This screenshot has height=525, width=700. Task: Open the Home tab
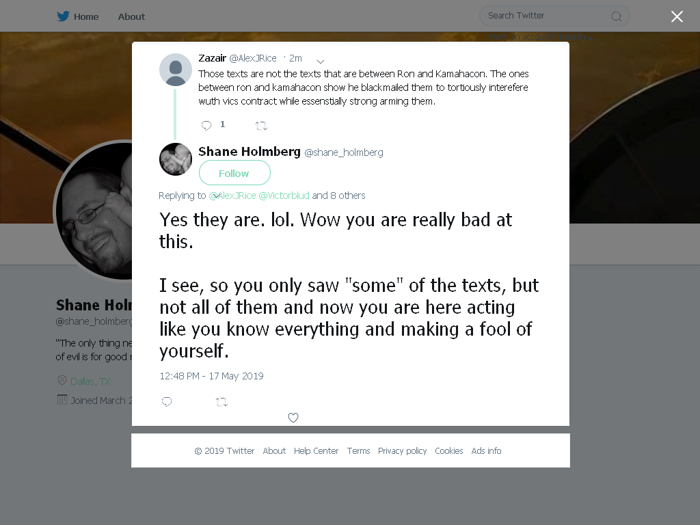coord(86,16)
